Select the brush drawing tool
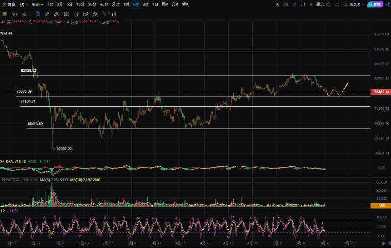391x248 pixels. pyautogui.click(x=57, y=14)
